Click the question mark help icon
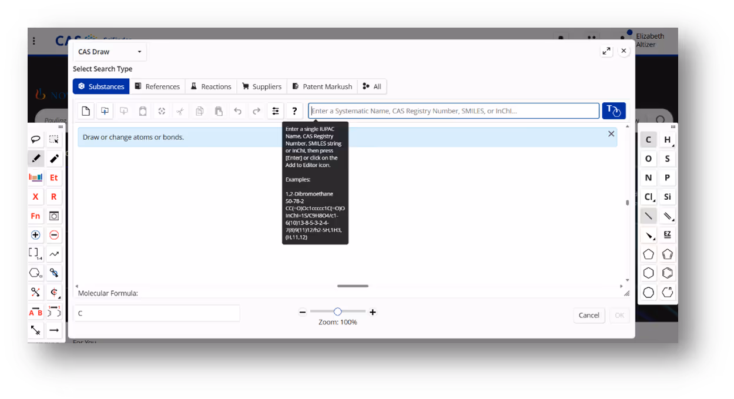This screenshot has width=734, height=399. [294, 111]
